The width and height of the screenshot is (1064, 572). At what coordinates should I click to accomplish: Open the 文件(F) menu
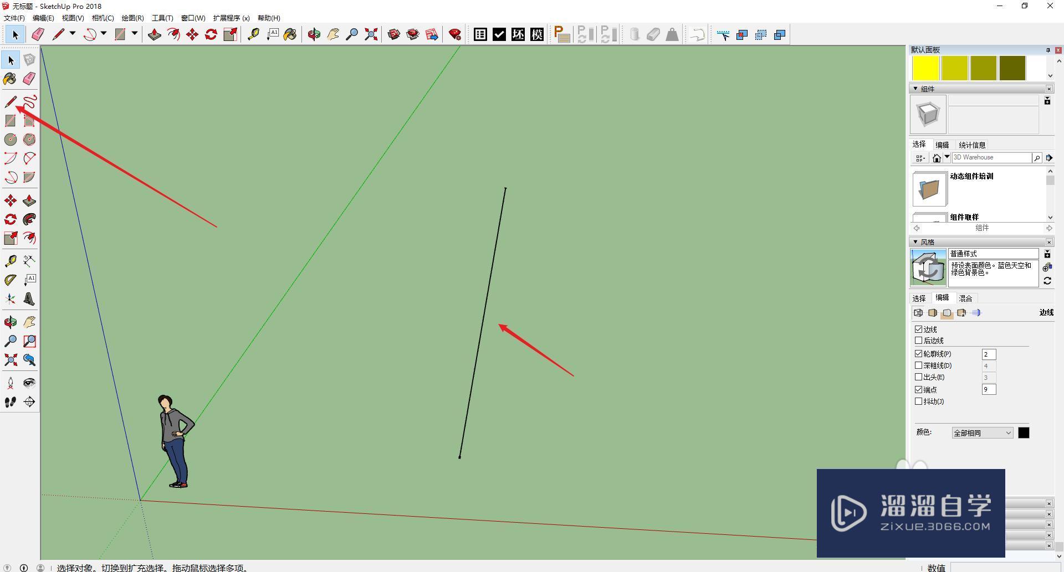coord(14,18)
